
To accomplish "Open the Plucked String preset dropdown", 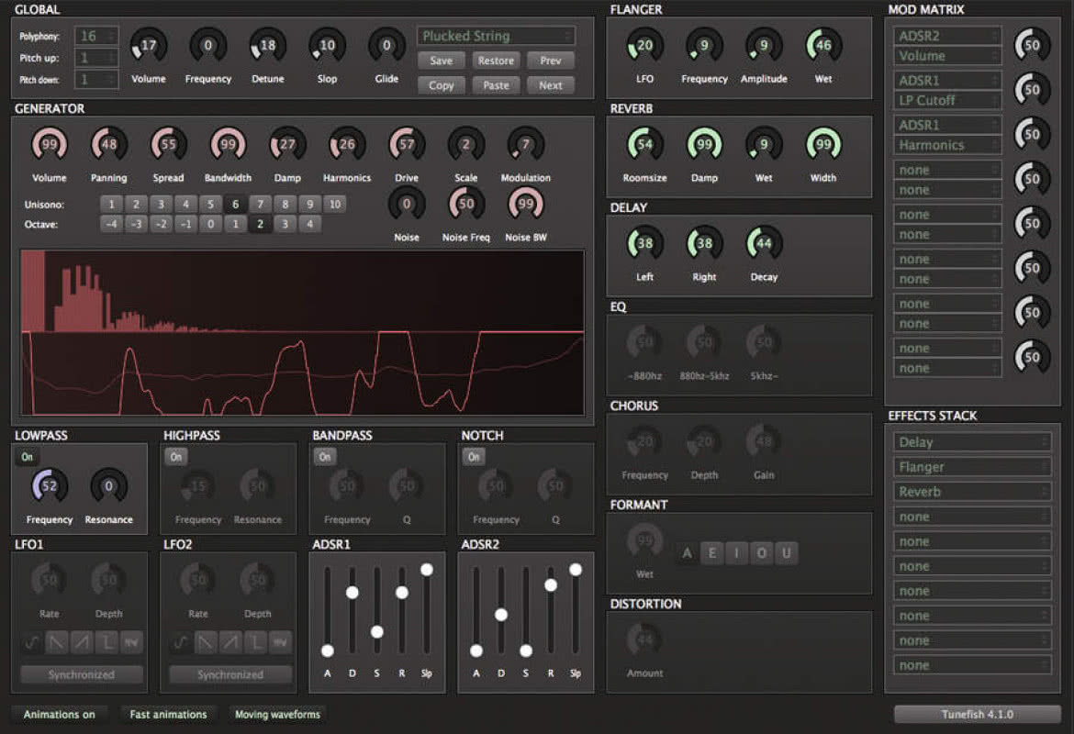I will tap(496, 36).
